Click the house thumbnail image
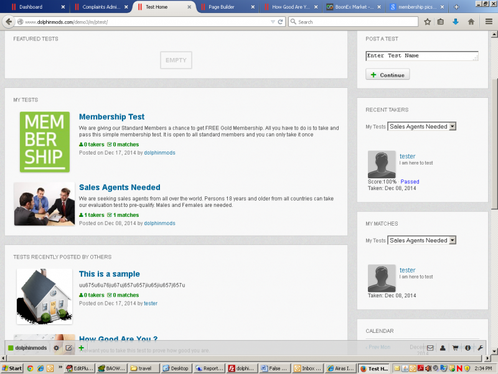Image resolution: width=498 pixels, height=374 pixels. (44, 297)
